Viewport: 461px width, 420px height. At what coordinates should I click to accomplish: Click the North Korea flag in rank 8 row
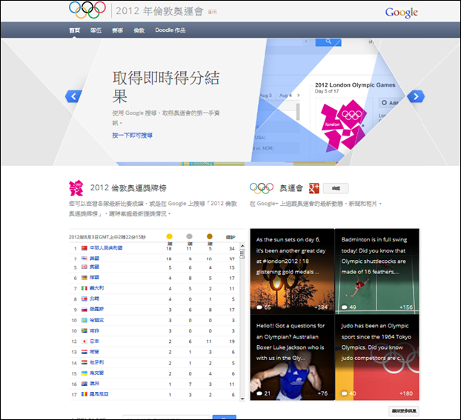84,299
